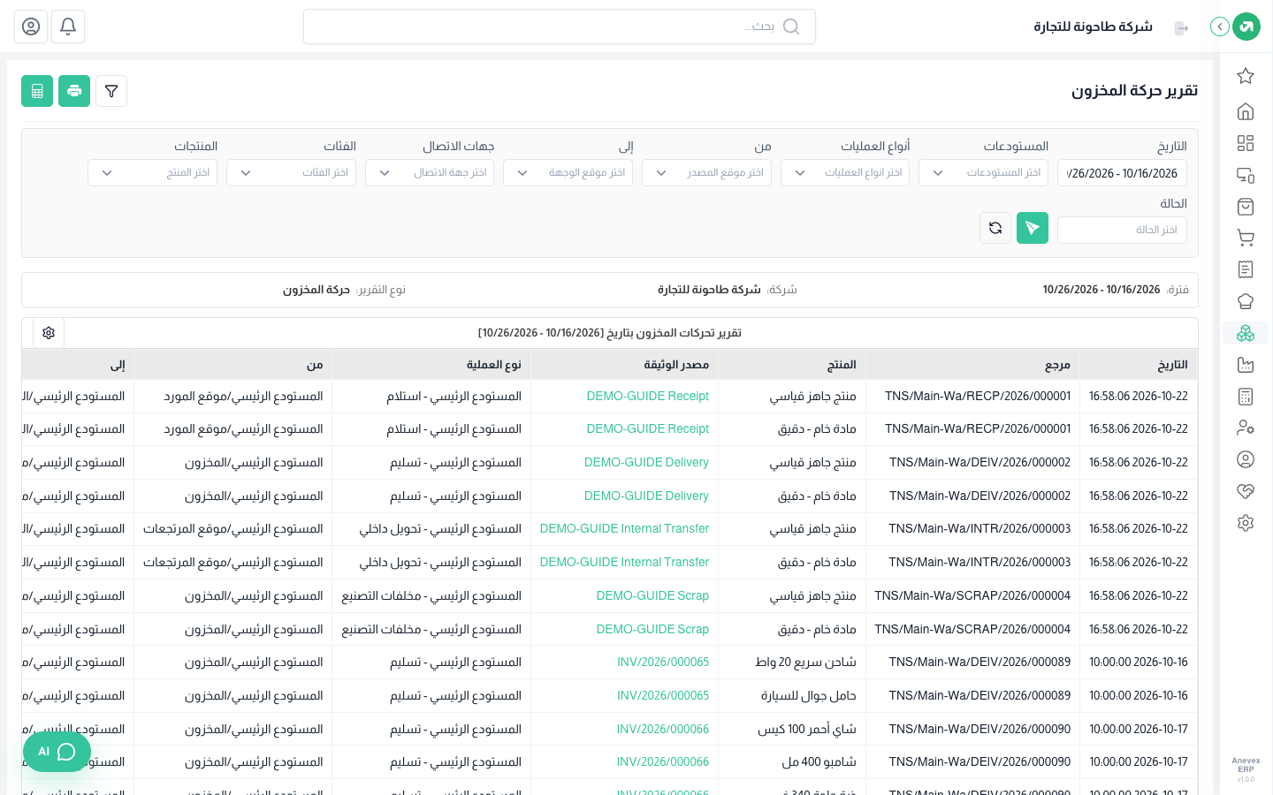Image resolution: width=1273 pixels, height=795 pixels.
Task: Open the calculator export icon
Action: tap(37, 91)
